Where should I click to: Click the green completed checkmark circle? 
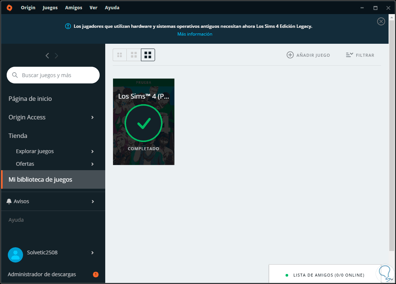144,123
